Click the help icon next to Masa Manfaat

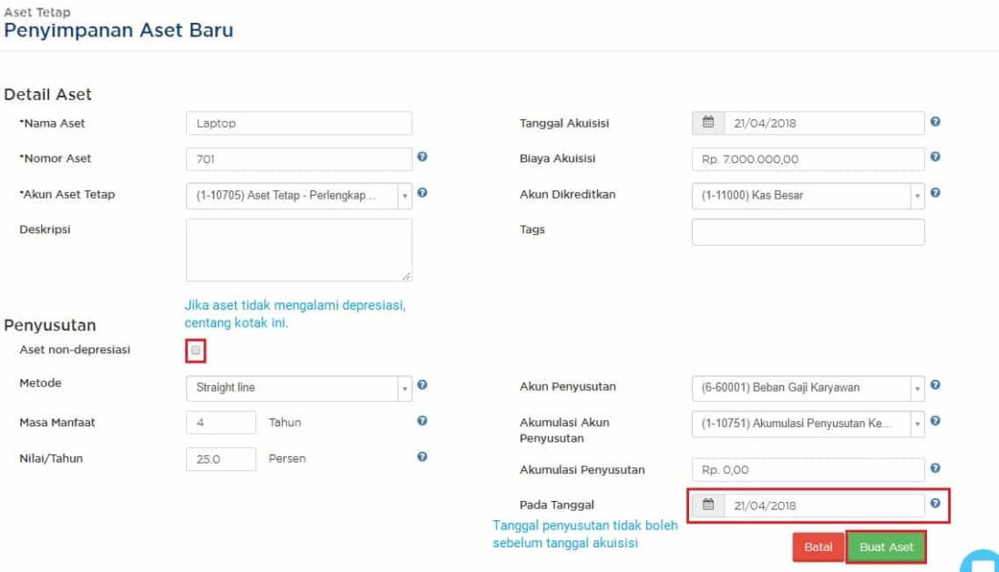click(x=421, y=420)
